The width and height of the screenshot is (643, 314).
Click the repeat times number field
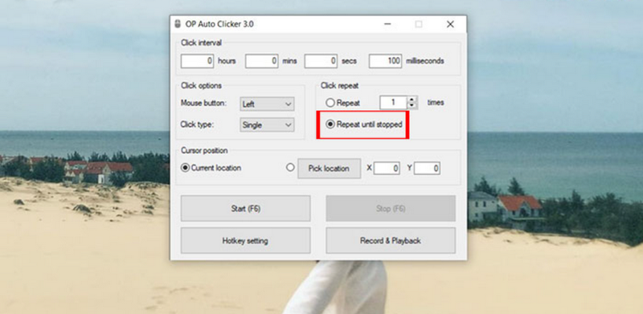(x=394, y=103)
